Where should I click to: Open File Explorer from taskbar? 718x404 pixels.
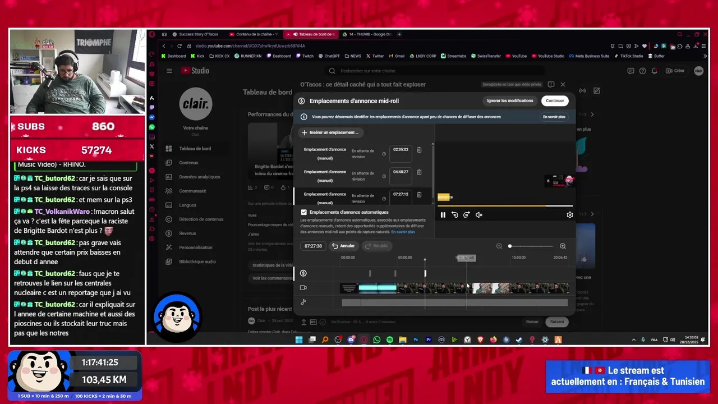click(x=403, y=339)
